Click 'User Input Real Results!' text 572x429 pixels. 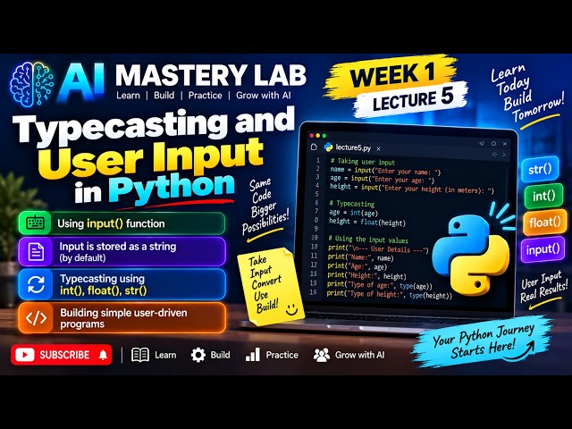543,288
